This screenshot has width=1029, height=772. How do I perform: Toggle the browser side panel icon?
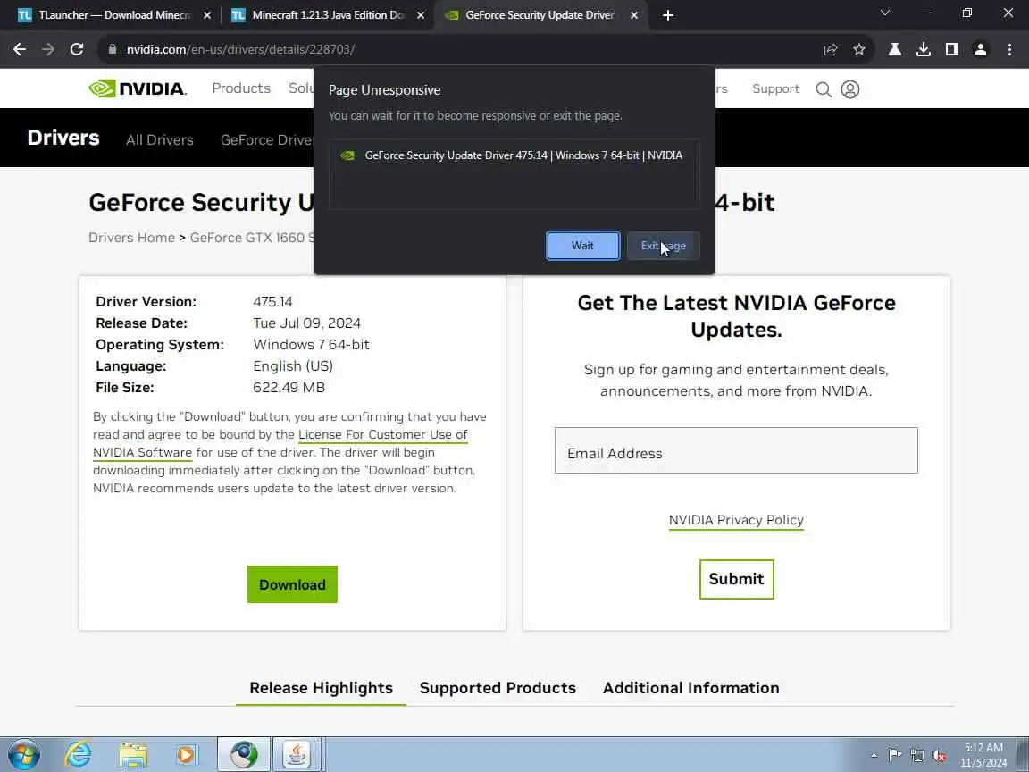click(952, 49)
